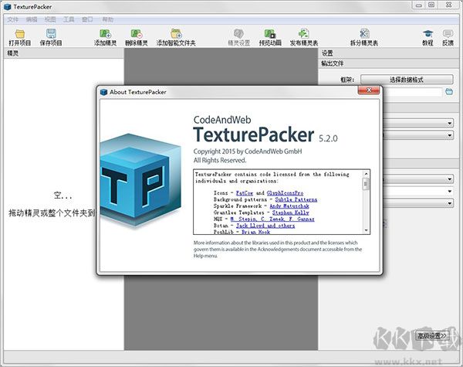Screen dimensions: 463x367
Task: Click the 添加智能文件夹 smart folder icon
Action: tap(176, 33)
